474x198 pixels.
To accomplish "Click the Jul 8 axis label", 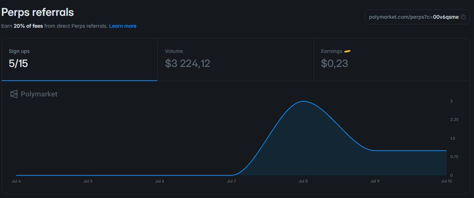I will [x=303, y=181].
